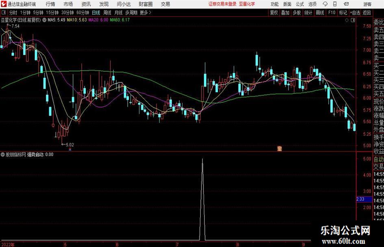
Task: Click the 2022年 label on time axis
Action: 8,245
